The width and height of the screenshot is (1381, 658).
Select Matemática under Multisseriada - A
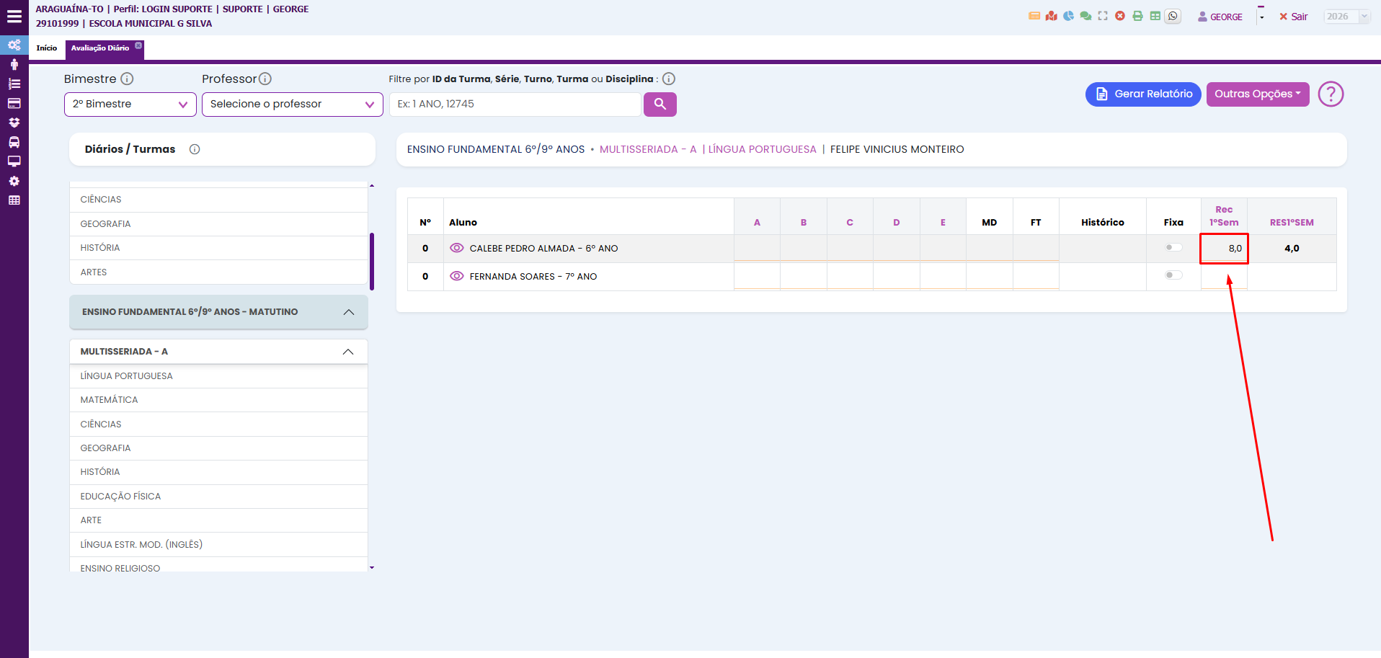(x=109, y=400)
